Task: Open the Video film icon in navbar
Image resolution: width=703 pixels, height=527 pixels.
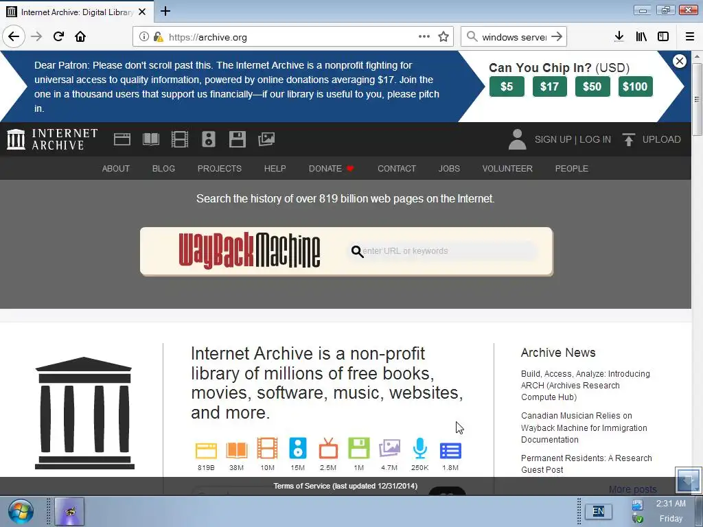Action: pyautogui.click(x=180, y=139)
